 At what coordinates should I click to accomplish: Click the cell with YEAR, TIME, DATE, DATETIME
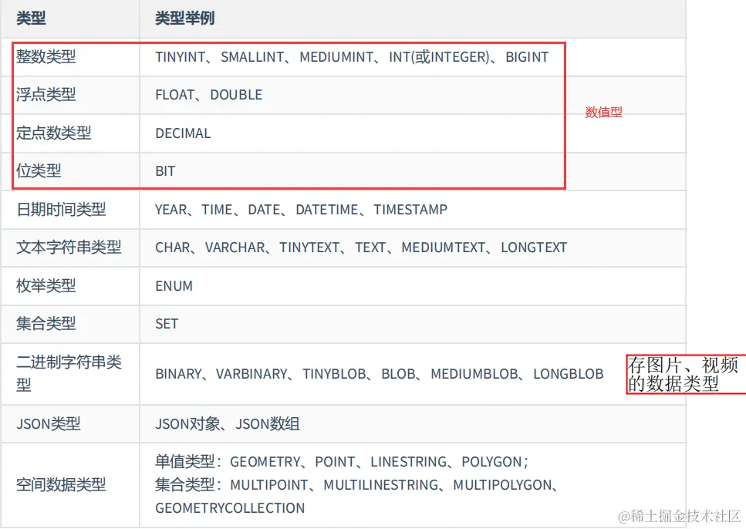(413, 210)
